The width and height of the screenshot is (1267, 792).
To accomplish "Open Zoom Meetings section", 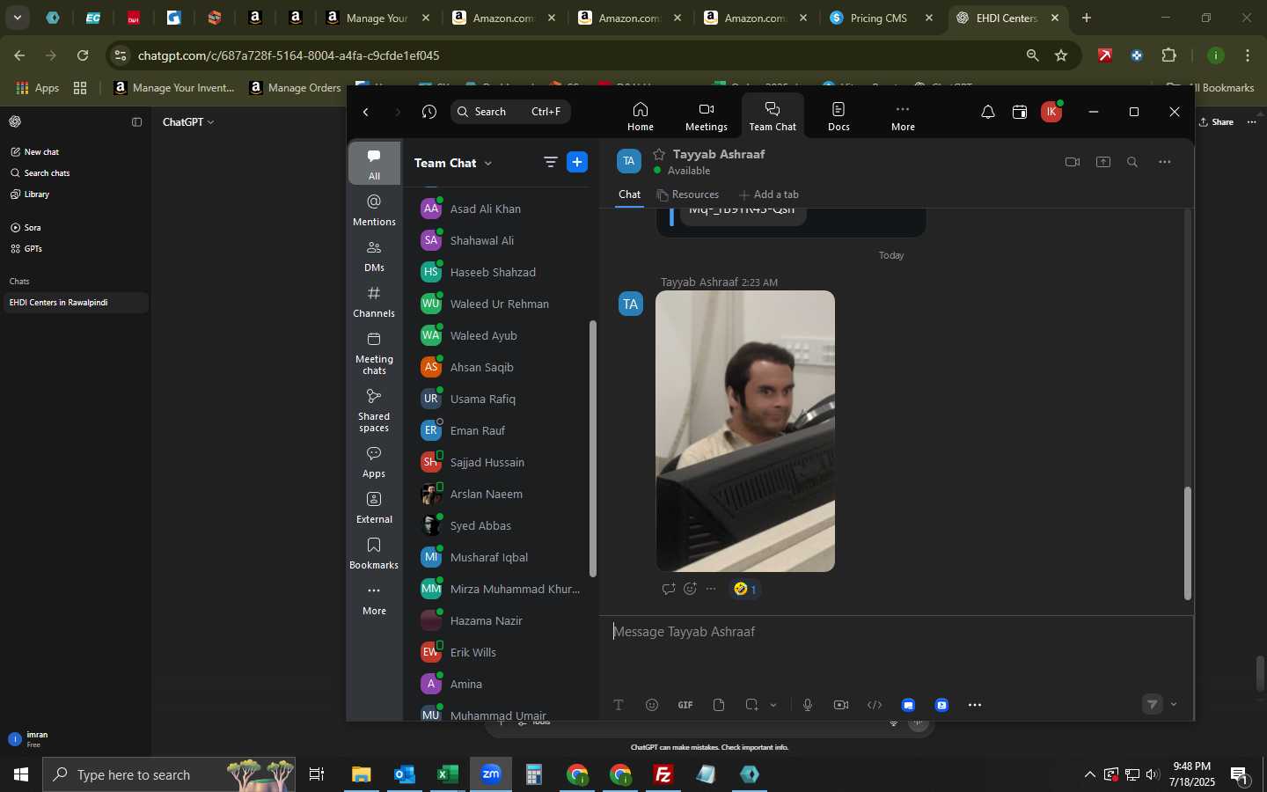I will (707, 115).
